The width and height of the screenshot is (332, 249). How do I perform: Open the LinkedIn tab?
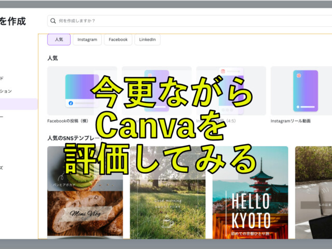147,39
